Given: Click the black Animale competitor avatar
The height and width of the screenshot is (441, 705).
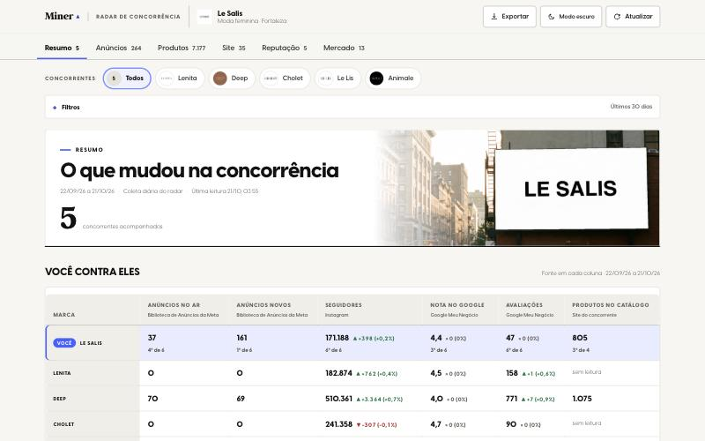Looking at the screenshot, I should 376,78.
